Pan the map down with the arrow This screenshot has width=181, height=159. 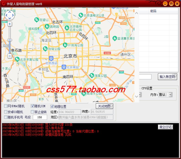[x=10, y=18]
